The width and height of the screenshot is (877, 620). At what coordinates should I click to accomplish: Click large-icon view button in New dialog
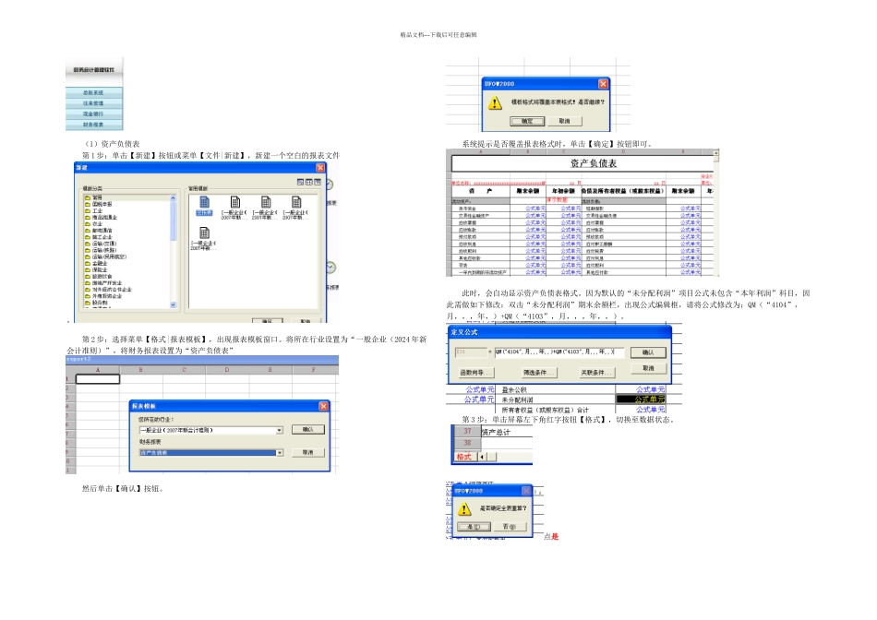pyautogui.click(x=300, y=183)
